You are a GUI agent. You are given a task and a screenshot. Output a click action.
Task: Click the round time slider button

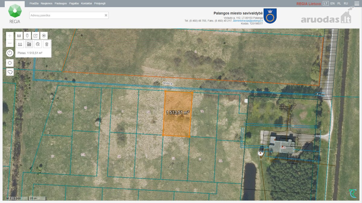10,53
